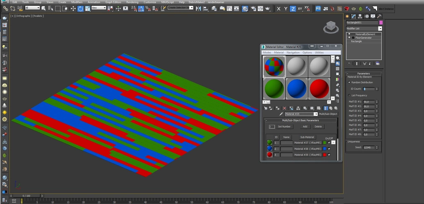Open Material #37 (VRayMtl) sub-material
The width and height of the screenshot is (424, 204).
(x=308, y=143)
